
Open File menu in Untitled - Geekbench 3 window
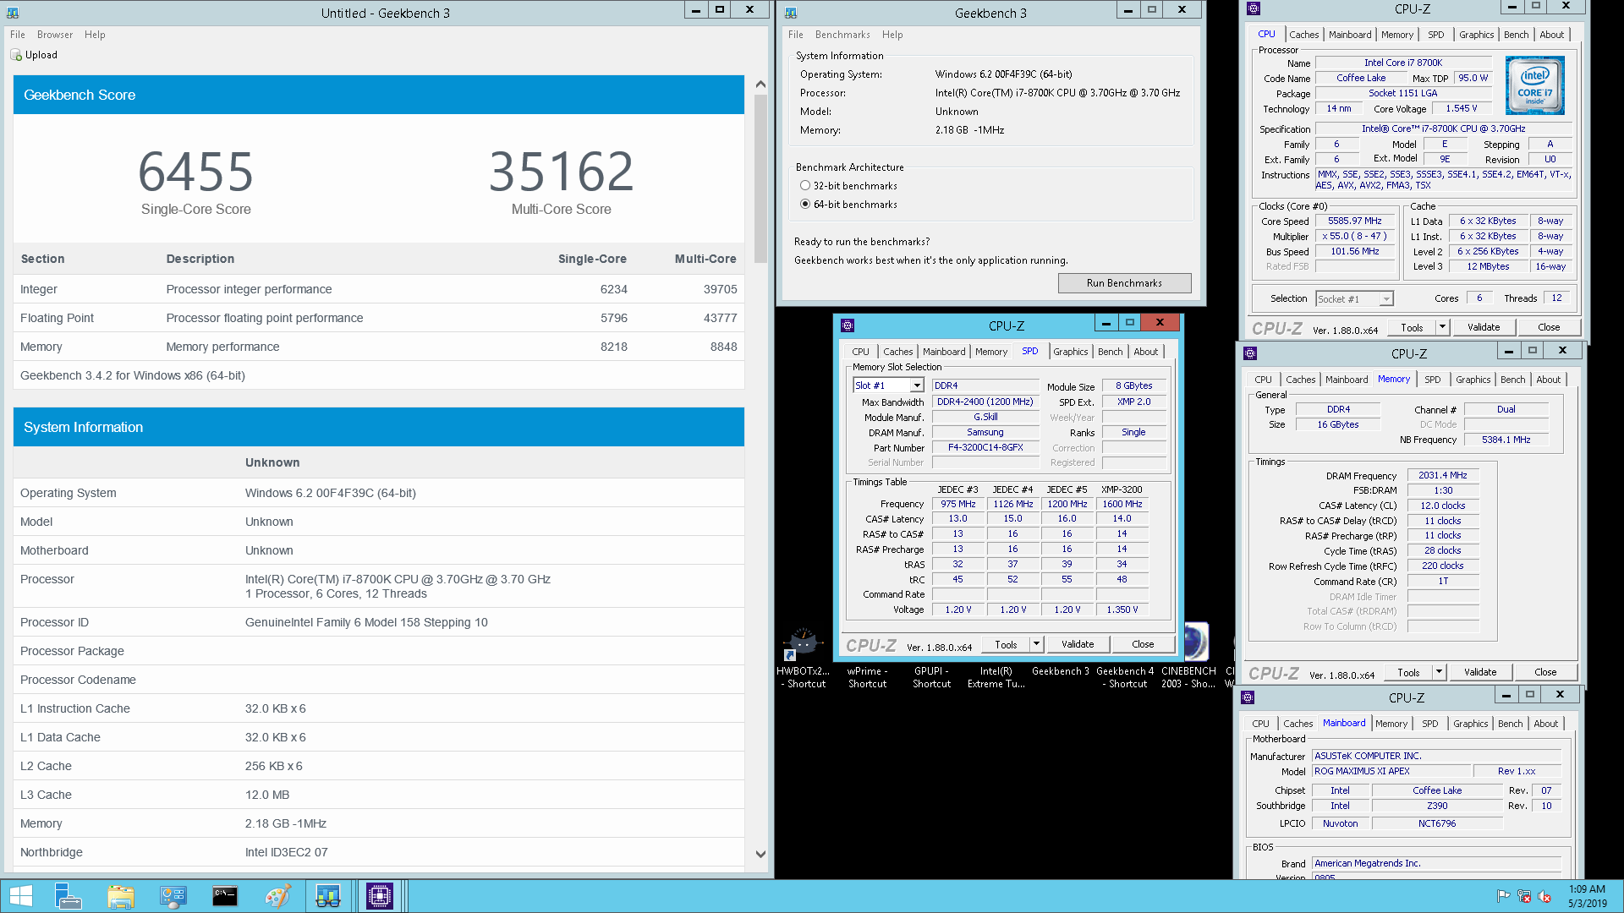click(18, 35)
